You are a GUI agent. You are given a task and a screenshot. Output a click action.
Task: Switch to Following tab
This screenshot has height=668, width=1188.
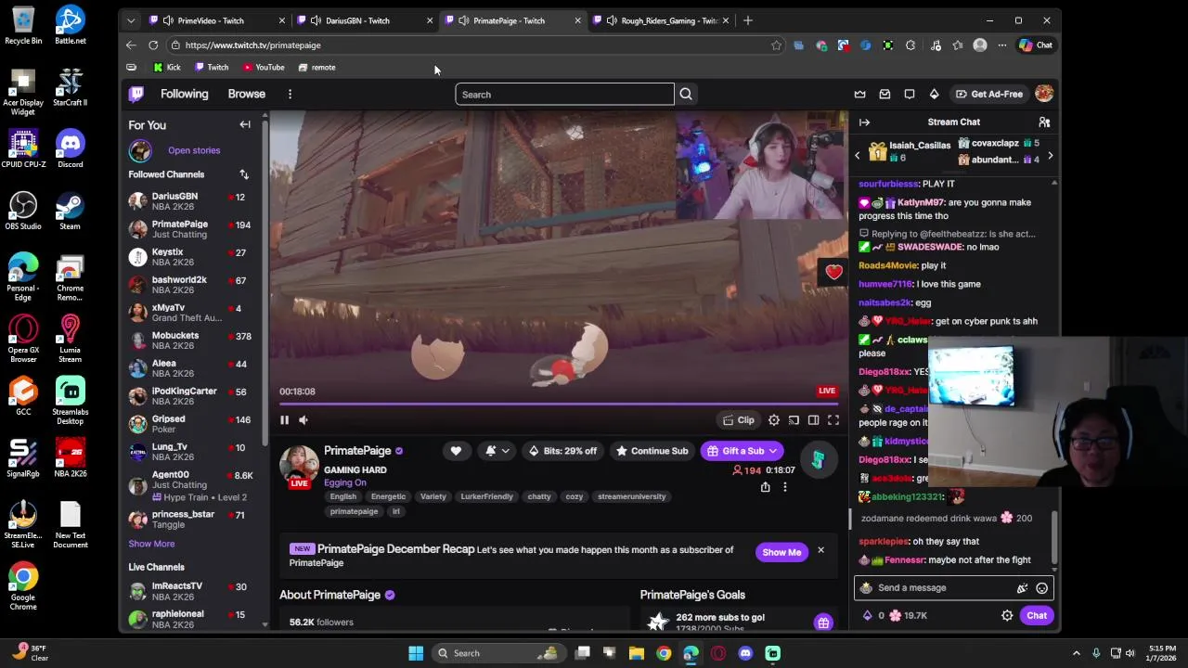click(184, 94)
